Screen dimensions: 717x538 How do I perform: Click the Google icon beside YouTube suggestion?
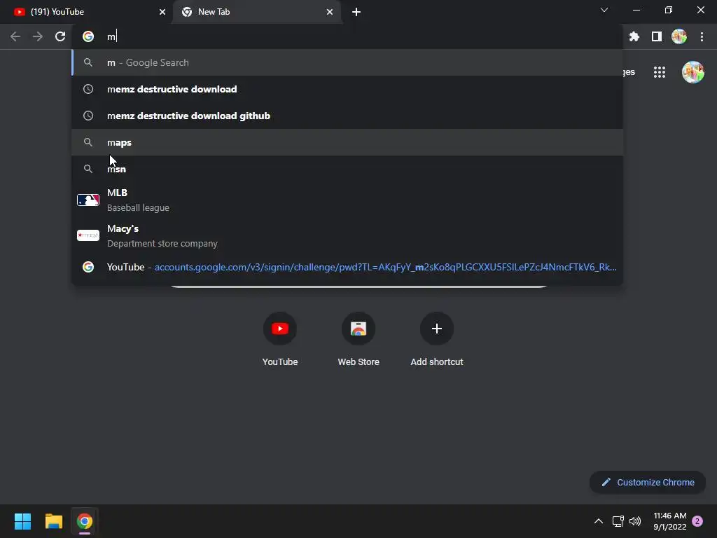coord(88,267)
